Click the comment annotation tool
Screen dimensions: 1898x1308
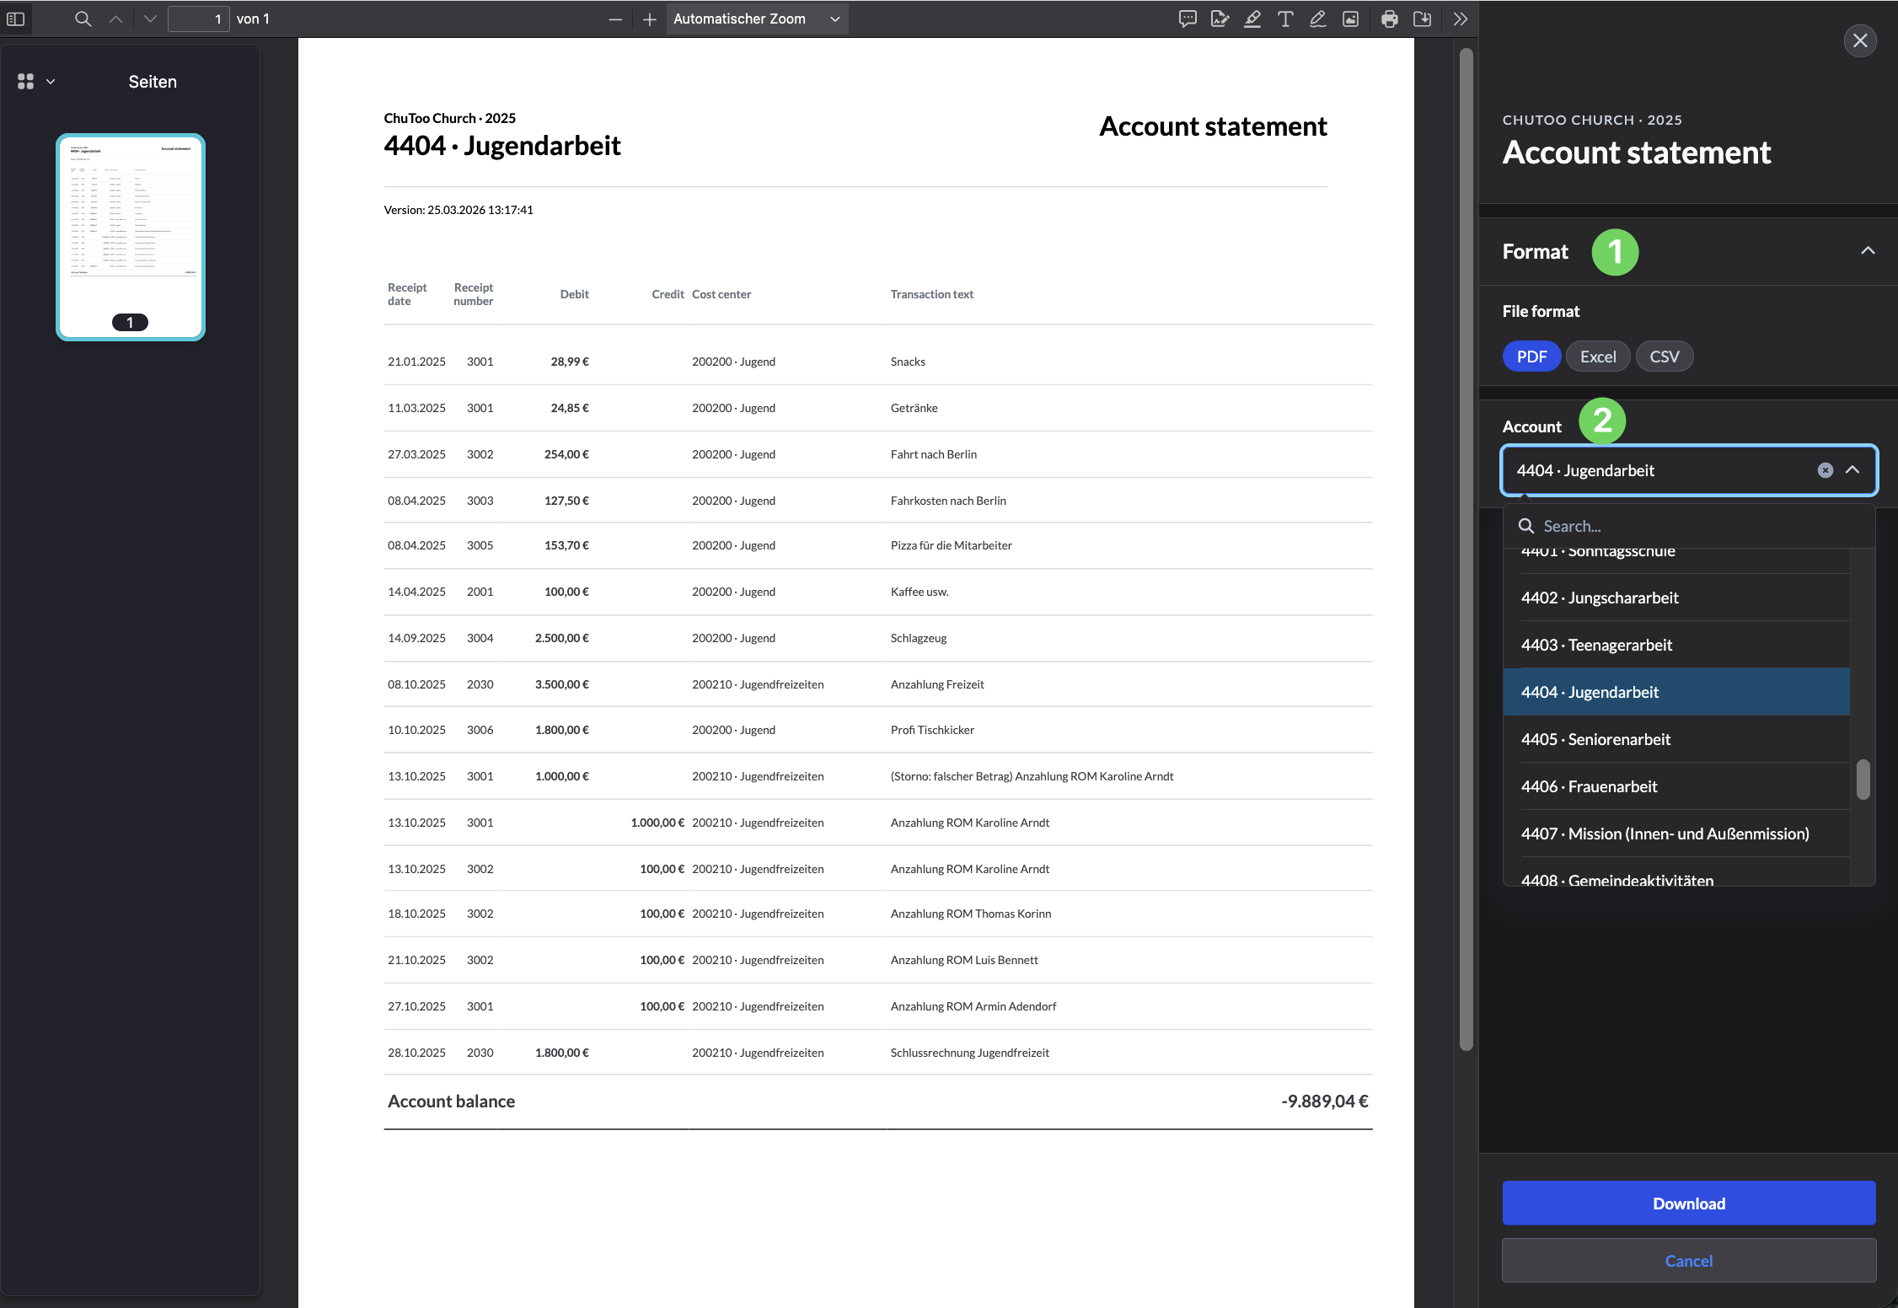click(x=1187, y=19)
